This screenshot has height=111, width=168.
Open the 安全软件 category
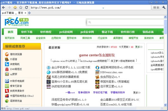tap(41, 38)
